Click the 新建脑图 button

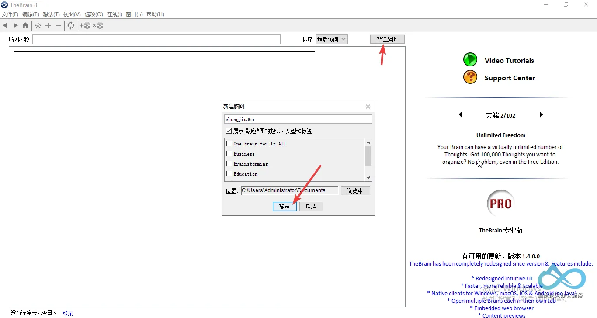(387, 39)
